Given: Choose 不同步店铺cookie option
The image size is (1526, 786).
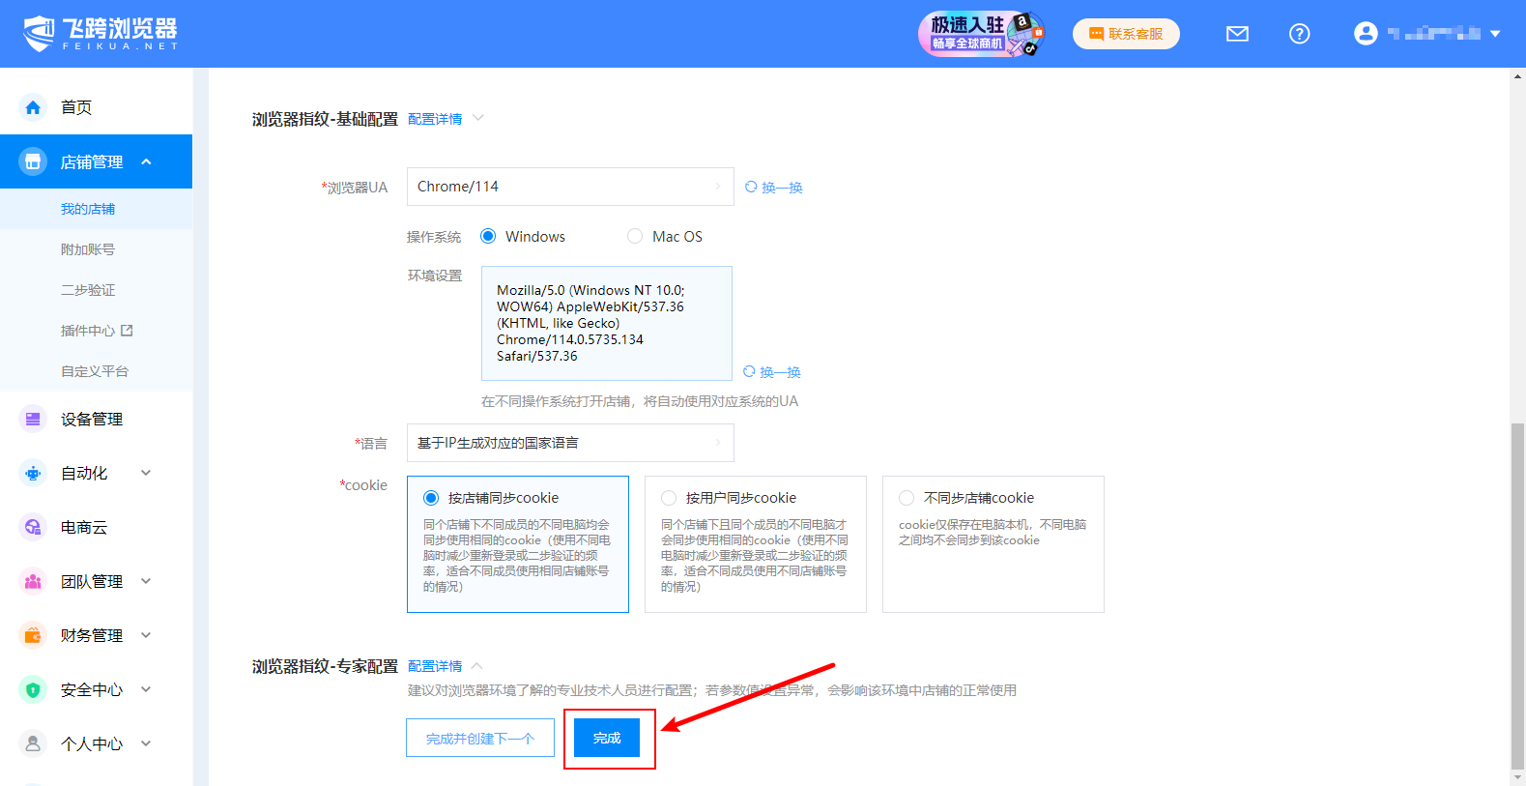Looking at the screenshot, I should pyautogui.click(x=907, y=498).
